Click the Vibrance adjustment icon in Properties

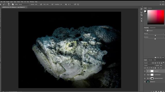pyautogui.click(x=145, y=31)
